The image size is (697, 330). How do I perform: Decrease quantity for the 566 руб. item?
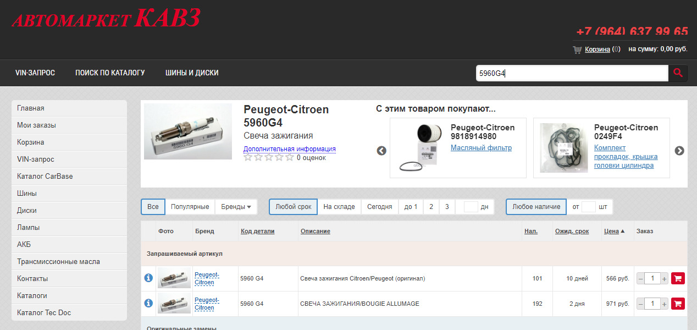[x=640, y=279]
